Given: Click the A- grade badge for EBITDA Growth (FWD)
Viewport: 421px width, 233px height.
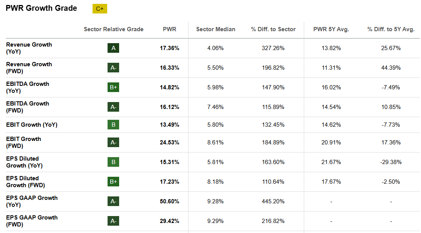Looking at the screenshot, I should [113, 107].
